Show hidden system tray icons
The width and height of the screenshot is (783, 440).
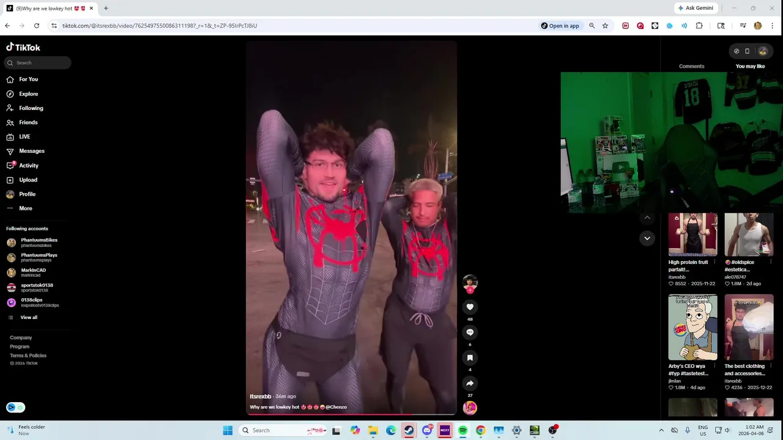[x=661, y=430]
